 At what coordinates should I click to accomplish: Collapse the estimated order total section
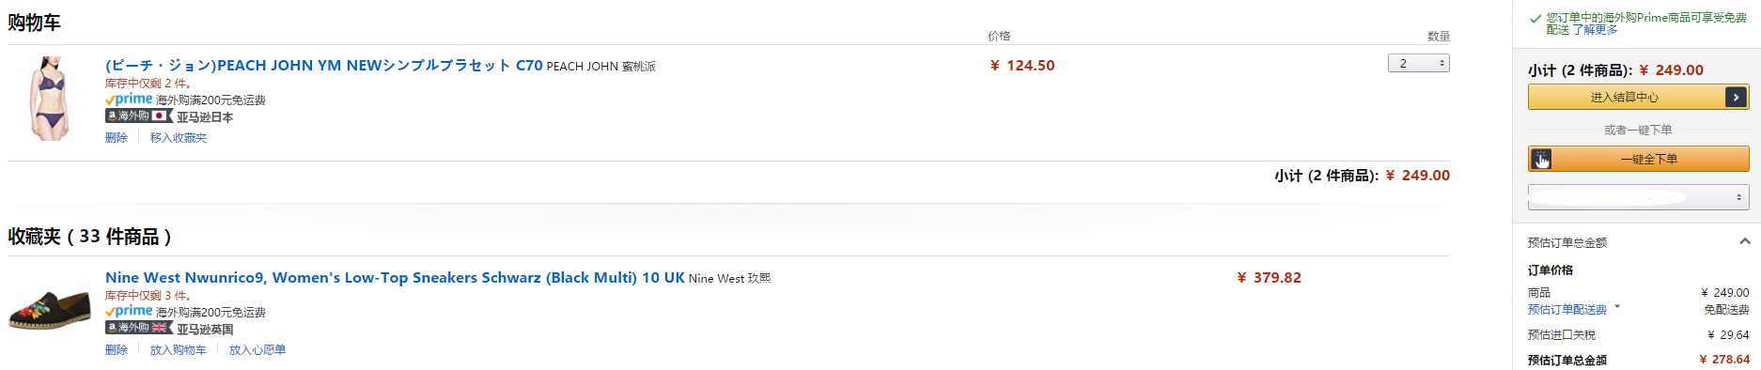click(1744, 241)
